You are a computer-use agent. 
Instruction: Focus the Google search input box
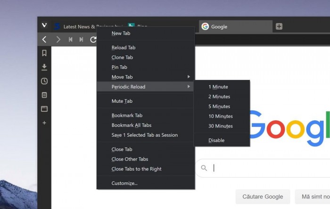click(x=269, y=168)
